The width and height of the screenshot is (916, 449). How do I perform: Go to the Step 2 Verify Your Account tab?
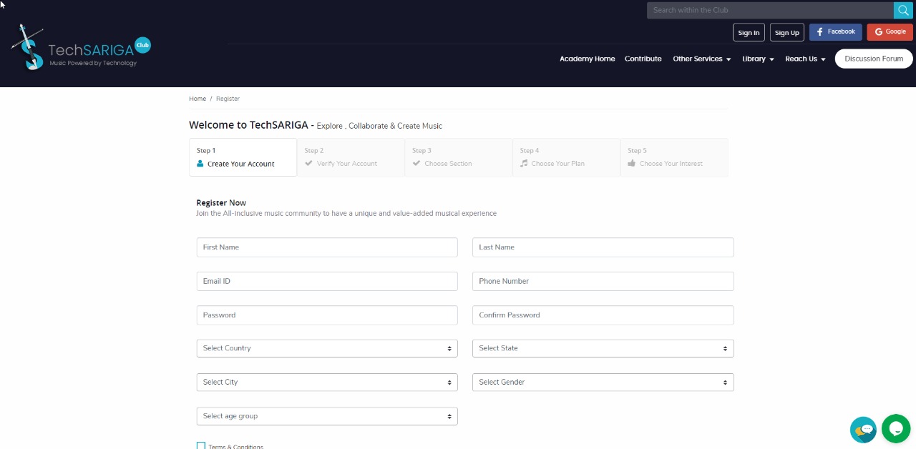tap(351, 157)
